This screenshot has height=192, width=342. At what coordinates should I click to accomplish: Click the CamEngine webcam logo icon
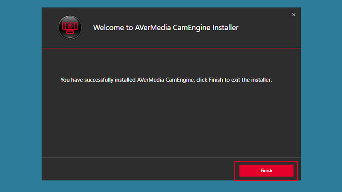click(x=70, y=27)
